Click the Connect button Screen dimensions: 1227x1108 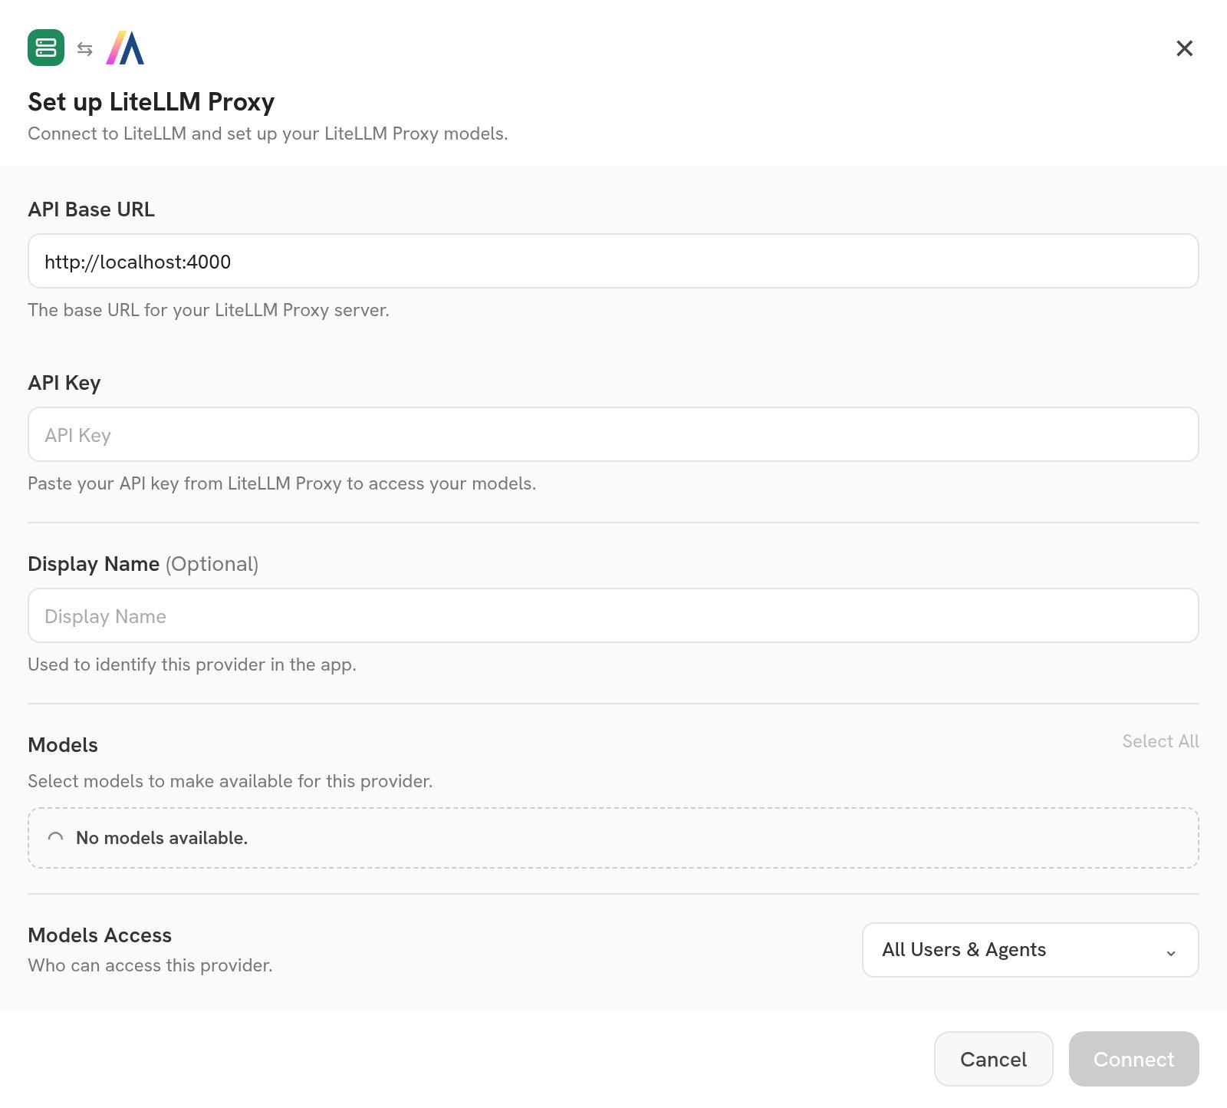[x=1133, y=1059]
